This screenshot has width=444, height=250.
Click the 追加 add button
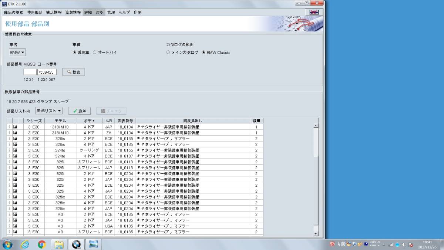80,111
